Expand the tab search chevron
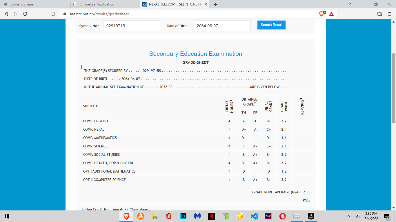Screen dimensions: 396x222 tap(349, 4)
